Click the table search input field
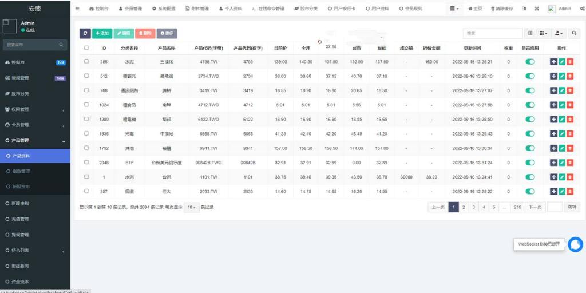Image resolution: width=586 pixels, height=293 pixels. [493, 33]
